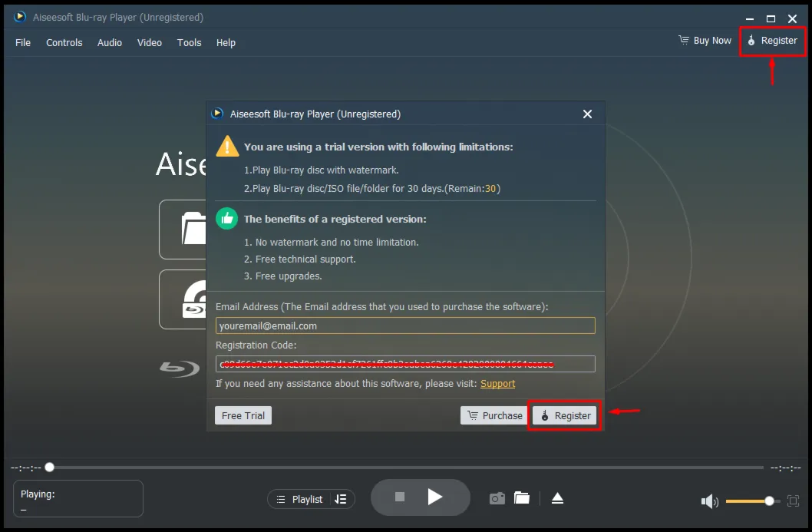
Task: Open the Video menu
Action: click(150, 42)
